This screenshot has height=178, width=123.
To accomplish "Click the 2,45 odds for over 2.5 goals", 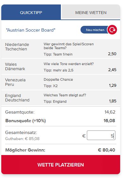I will tap(112, 70).
